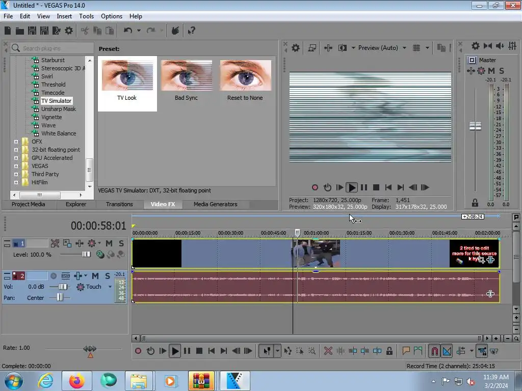Select the Bad Sync preset
Screen dimensions: 522x391
coord(186,81)
